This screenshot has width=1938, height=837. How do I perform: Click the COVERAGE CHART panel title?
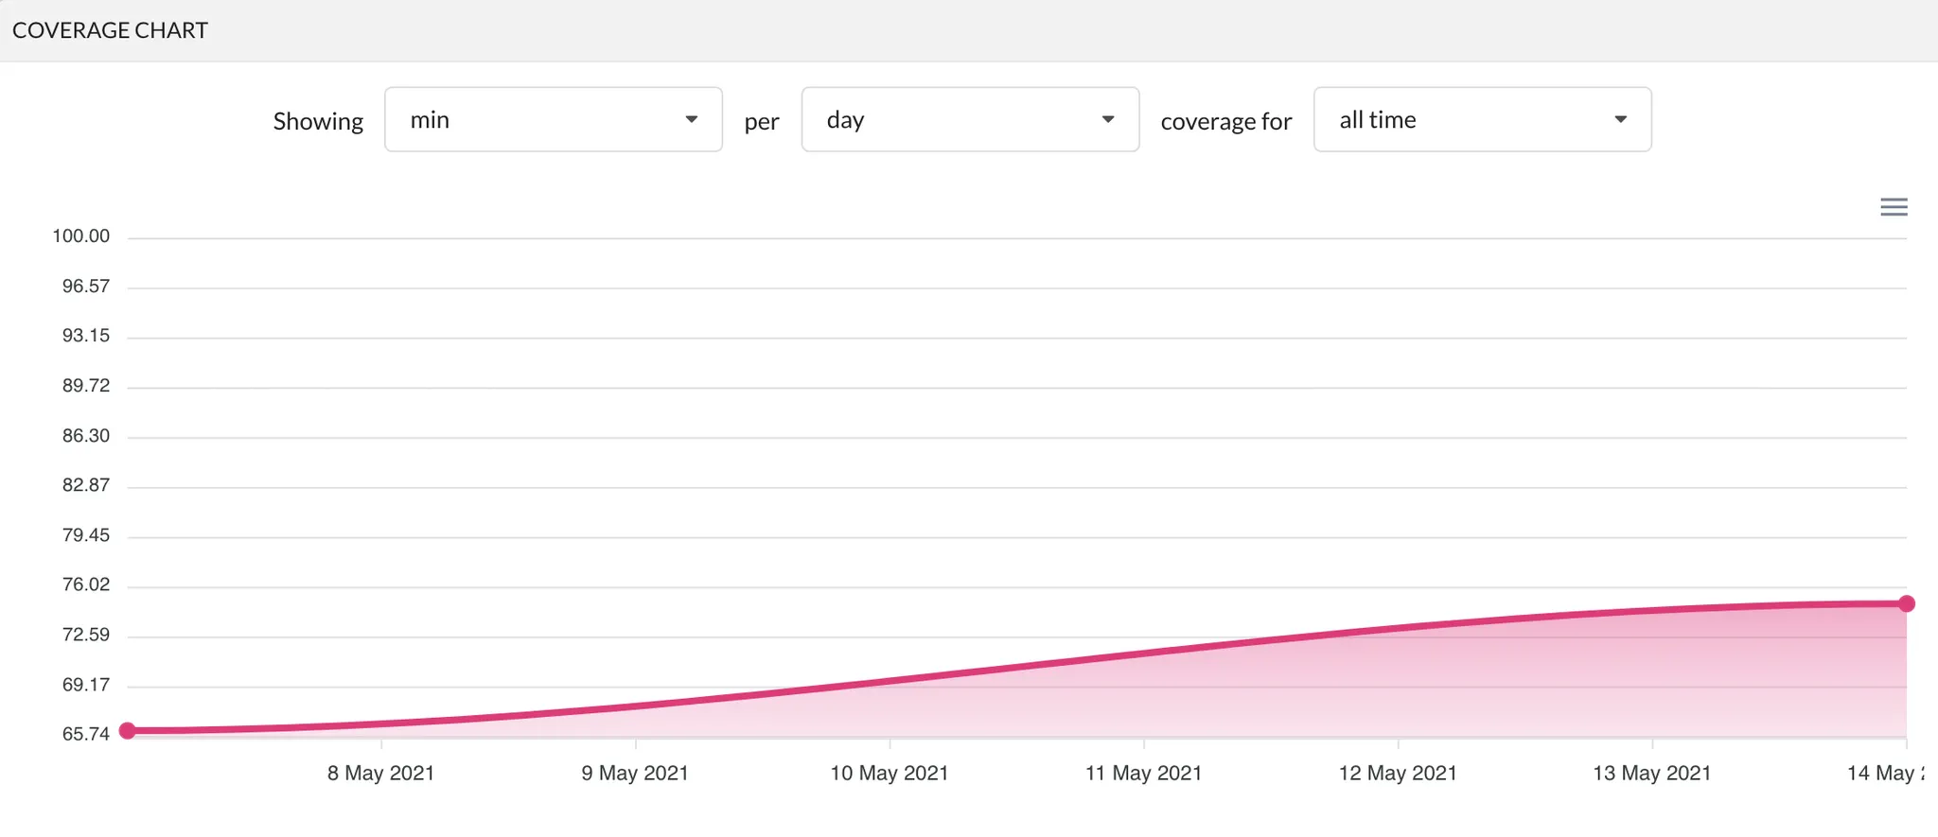tap(110, 30)
